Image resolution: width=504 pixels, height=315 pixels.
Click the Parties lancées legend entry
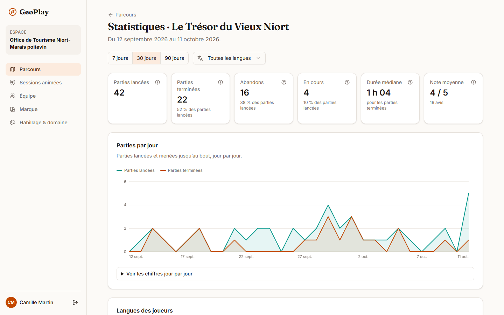coord(135,170)
